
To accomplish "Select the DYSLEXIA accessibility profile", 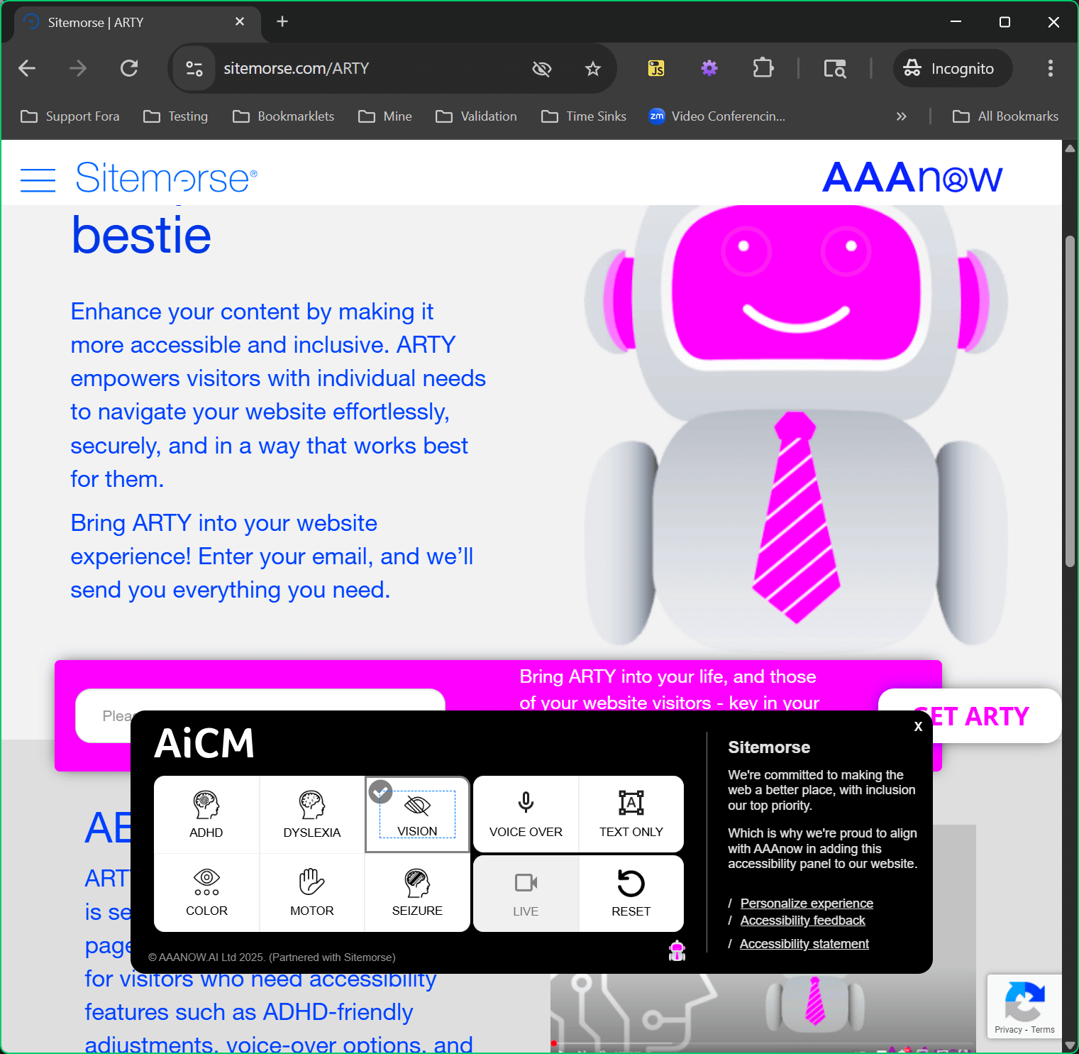I will 312,815.
